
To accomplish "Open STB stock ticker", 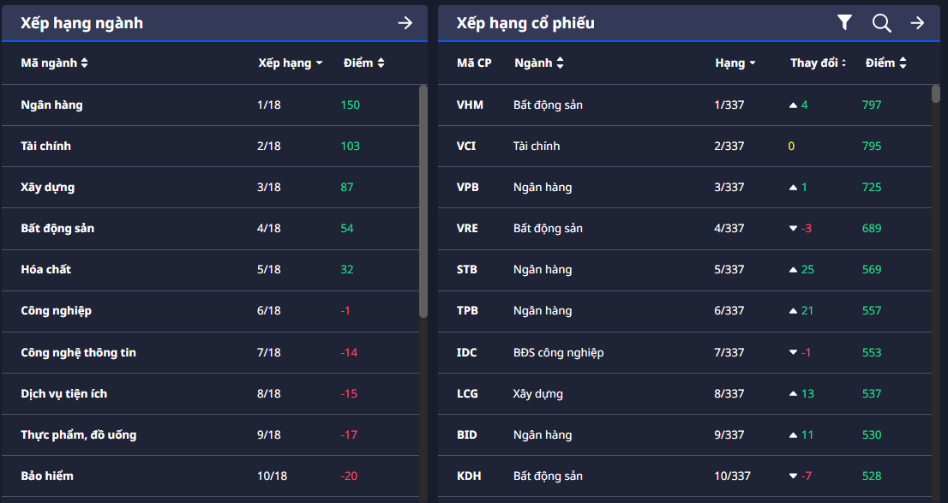I will [x=467, y=269].
